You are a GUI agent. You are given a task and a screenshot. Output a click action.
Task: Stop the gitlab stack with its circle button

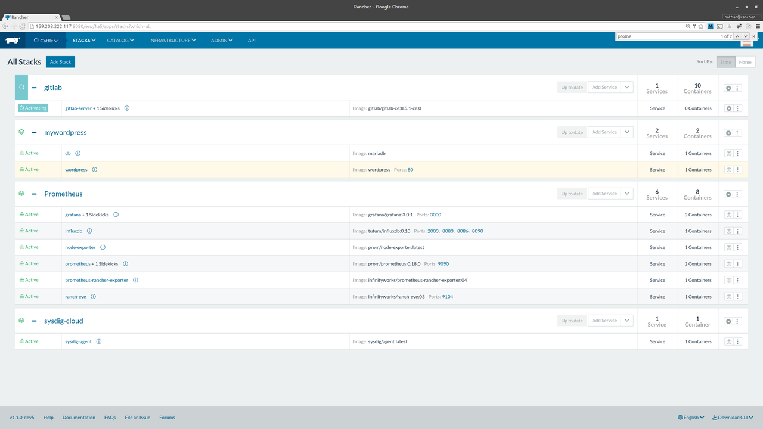tap(728, 88)
